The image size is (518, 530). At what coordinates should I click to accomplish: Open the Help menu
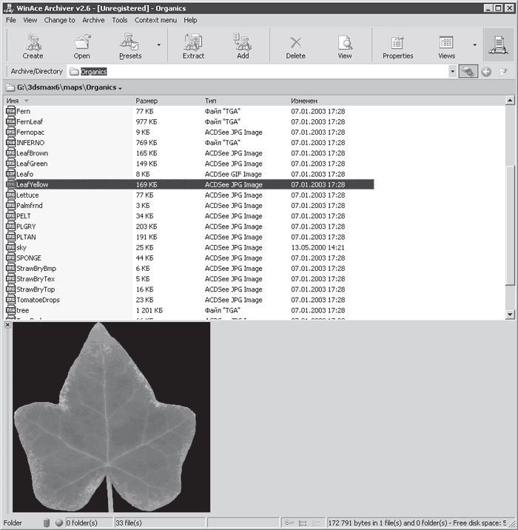[190, 20]
